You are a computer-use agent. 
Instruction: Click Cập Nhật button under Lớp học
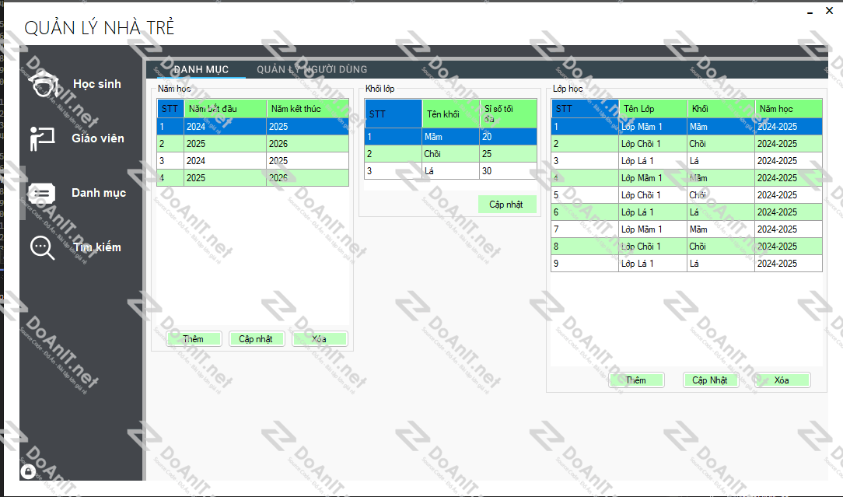point(710,380)
